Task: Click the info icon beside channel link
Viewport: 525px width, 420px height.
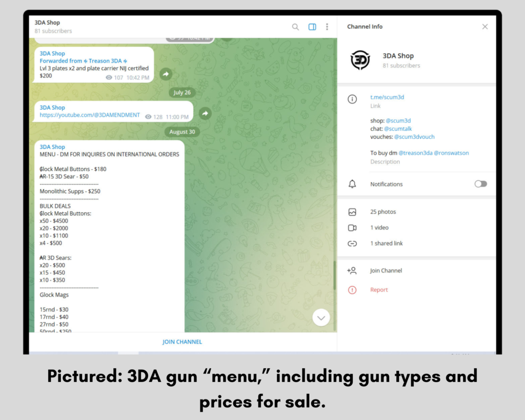Action: coord(352,99)
